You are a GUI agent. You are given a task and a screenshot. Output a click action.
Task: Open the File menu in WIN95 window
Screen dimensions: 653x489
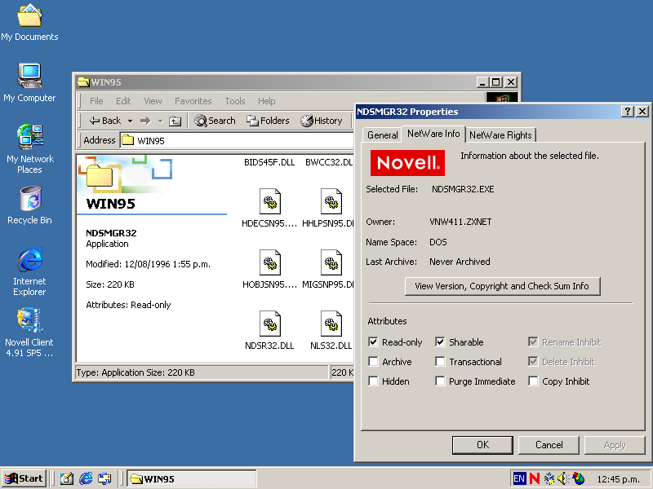coord(96,101)
